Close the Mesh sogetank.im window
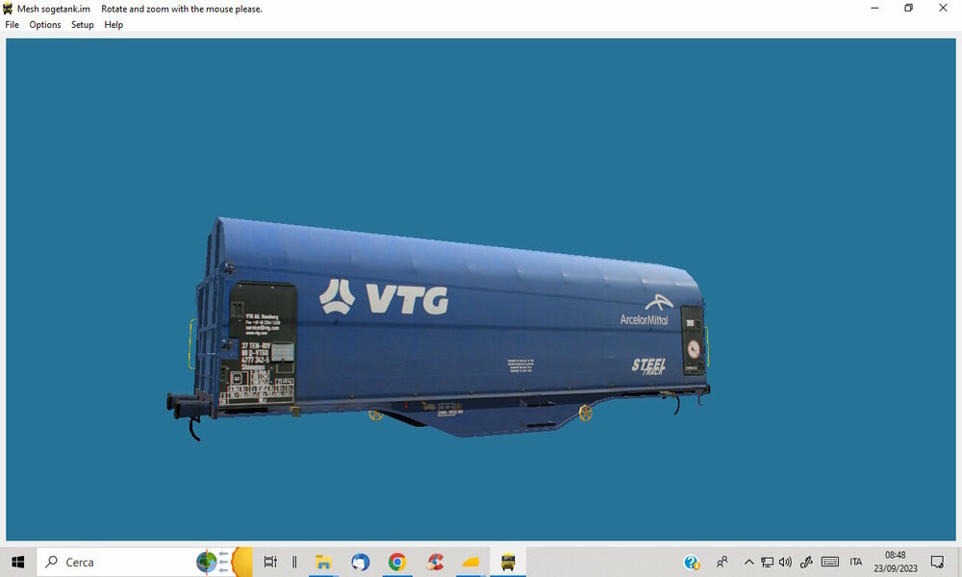The image size is (962, 577). click(943, 8)
